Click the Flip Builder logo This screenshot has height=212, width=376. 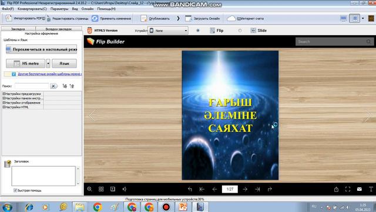(x=106, y=41)
